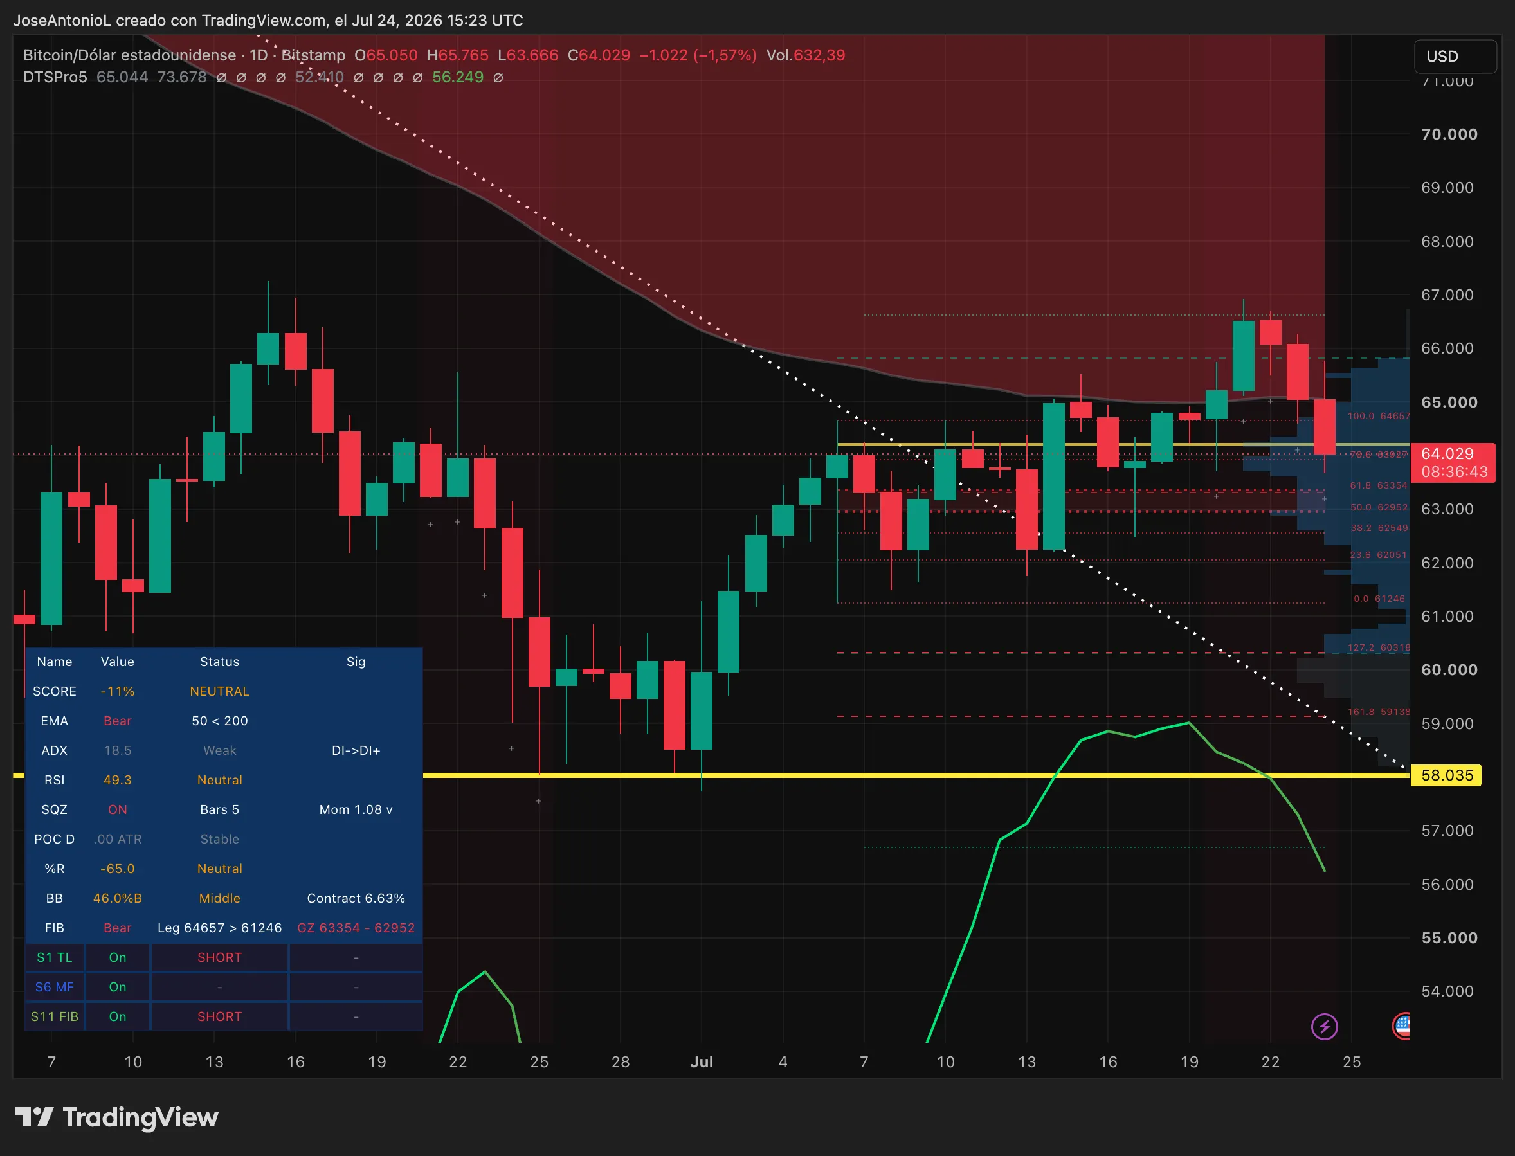This screenshot has width=1515, height=1156.
Task: Select the Bitcoin/Dólar estadounidense symbol title
Action: tap(129, 55)
